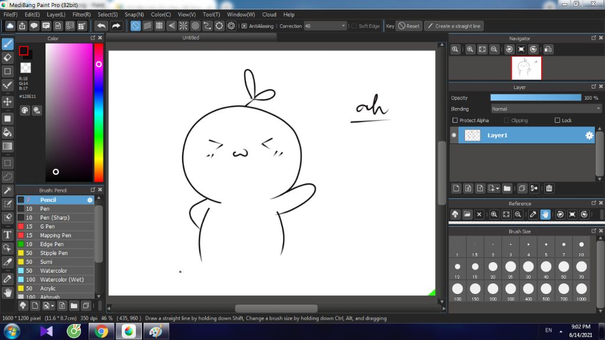Enable Soft Edge checkbox
The height and width of the screenshot is (340, 605).
(x=354, y=26)
